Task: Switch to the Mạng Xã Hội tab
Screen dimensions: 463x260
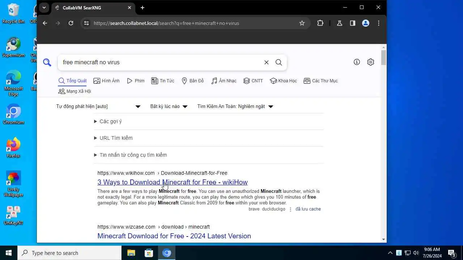Action: [75, 91]
